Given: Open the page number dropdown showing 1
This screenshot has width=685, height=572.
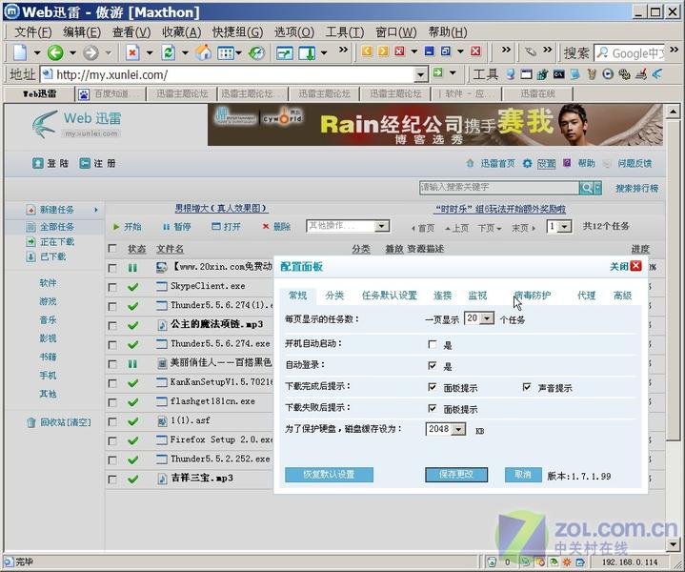Looking at the screenshot, I should [564, 227].
